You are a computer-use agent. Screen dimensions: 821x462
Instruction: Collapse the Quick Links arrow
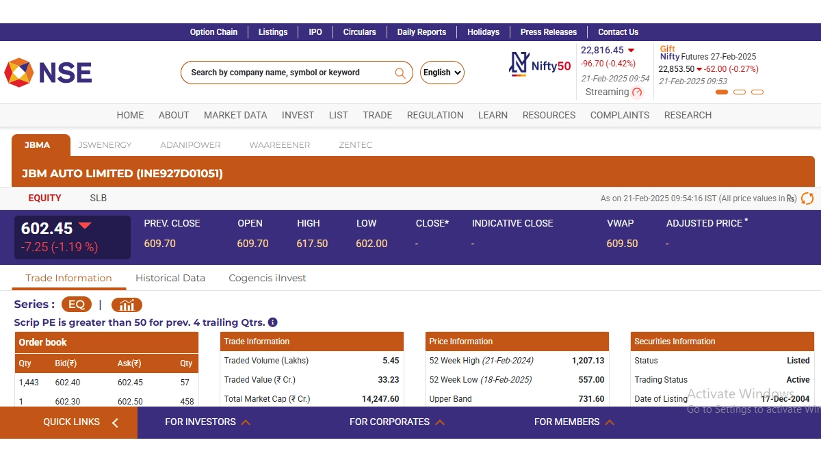(x=115, y=423)
